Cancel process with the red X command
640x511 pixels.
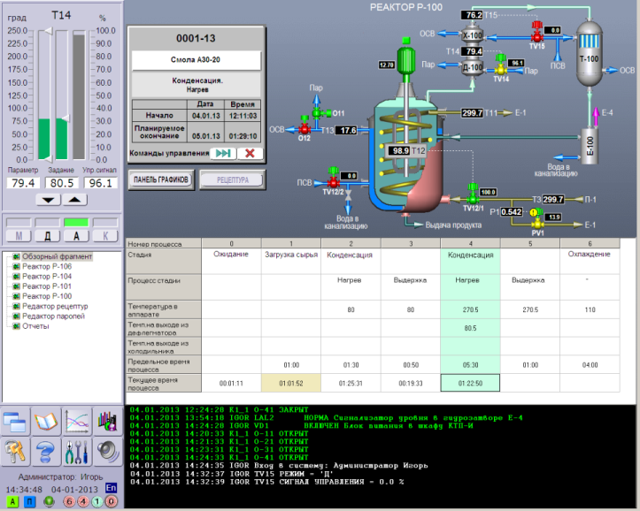coord(250,153)
